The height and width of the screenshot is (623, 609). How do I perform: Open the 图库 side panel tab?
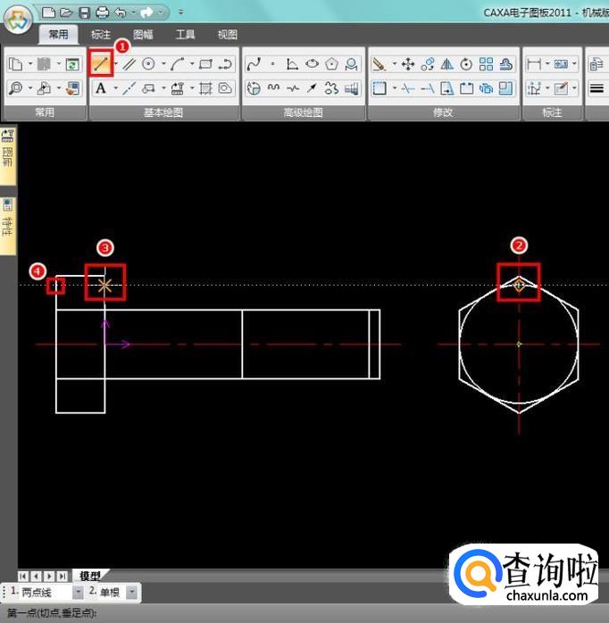[x=8, y=156]
